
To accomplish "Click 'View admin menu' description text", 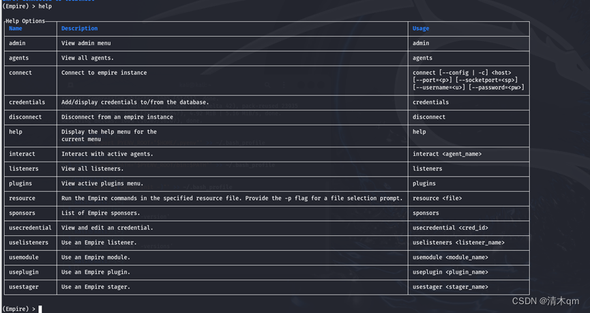I will [x=86, y=43].
